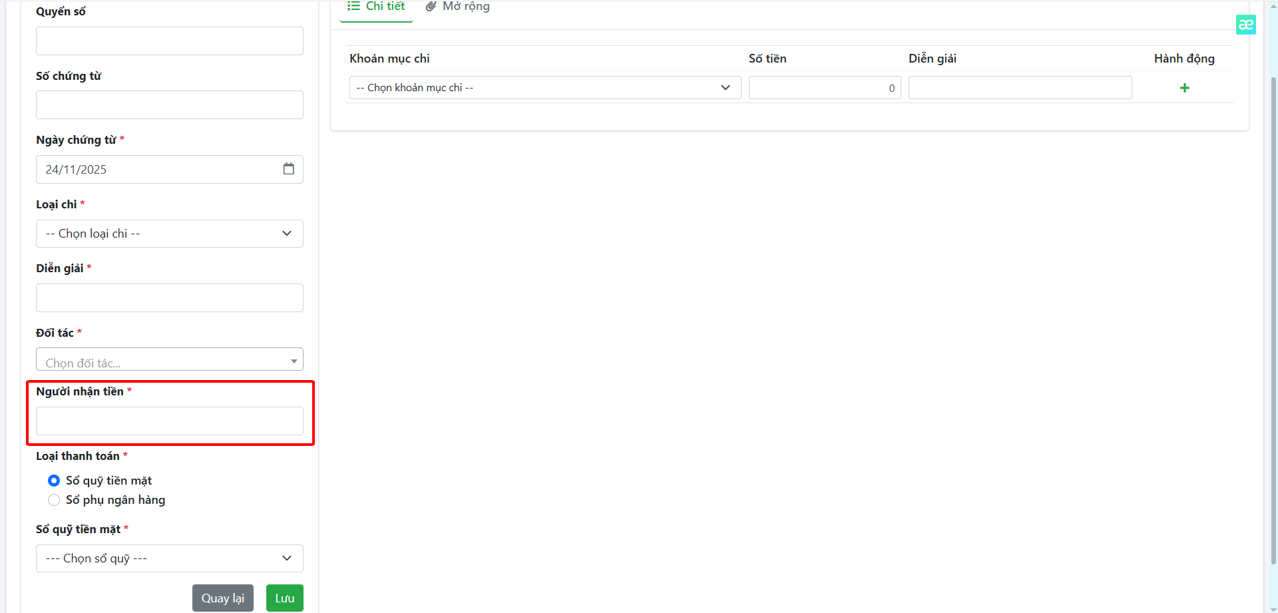
Task: Click the teal extension icon at top right
Action: coord(1245,25)
